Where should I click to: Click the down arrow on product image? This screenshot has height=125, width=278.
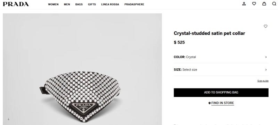[8, 119]
